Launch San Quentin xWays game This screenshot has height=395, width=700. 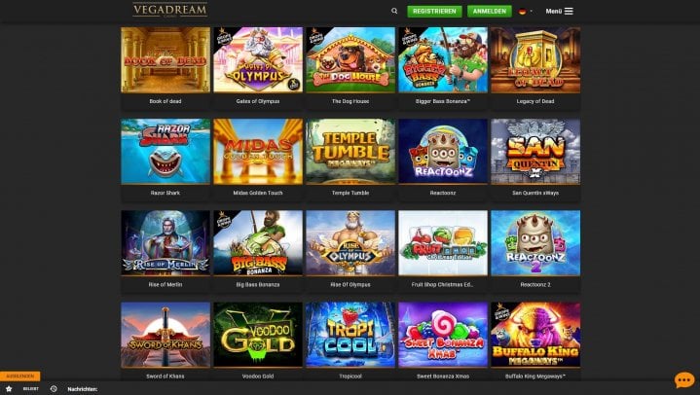(x=535, y=152)
